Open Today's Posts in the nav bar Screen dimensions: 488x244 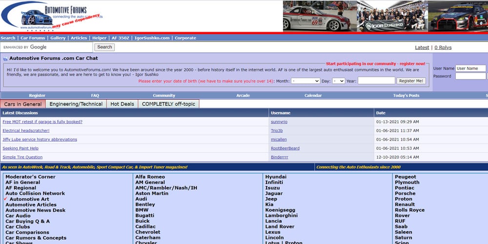click(x=406, y=96)
